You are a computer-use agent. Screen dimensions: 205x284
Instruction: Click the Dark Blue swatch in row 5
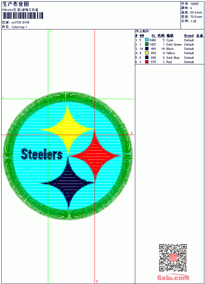pos(147,57)
